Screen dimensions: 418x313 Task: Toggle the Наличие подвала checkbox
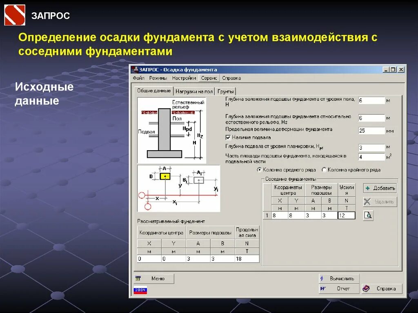228,138
